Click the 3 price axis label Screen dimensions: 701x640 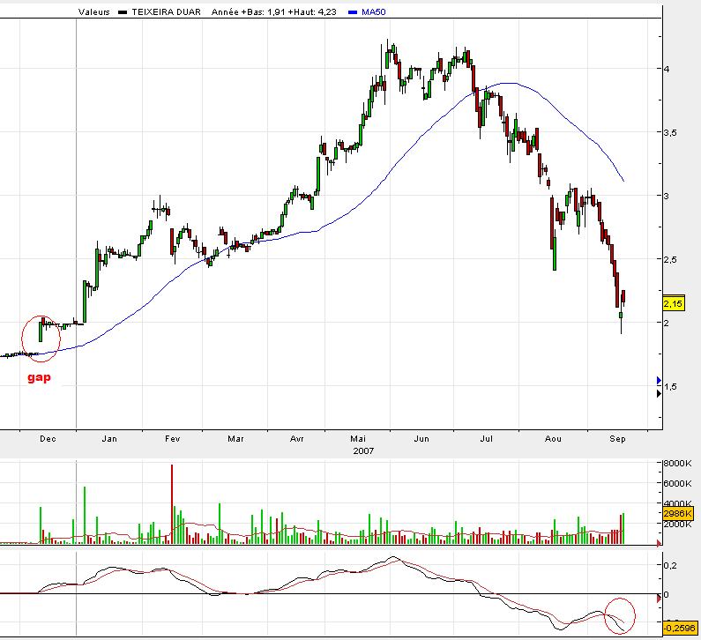click(x=667, y=196)
